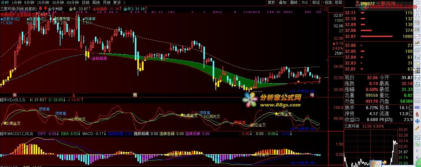421x167 pixels.
Task: Click the 连续走强 label in MACD header
Action: (x=116, y=134)
